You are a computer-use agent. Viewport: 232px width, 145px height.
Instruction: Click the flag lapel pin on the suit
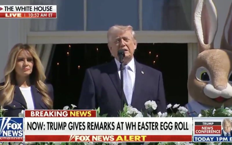(142, 72)
